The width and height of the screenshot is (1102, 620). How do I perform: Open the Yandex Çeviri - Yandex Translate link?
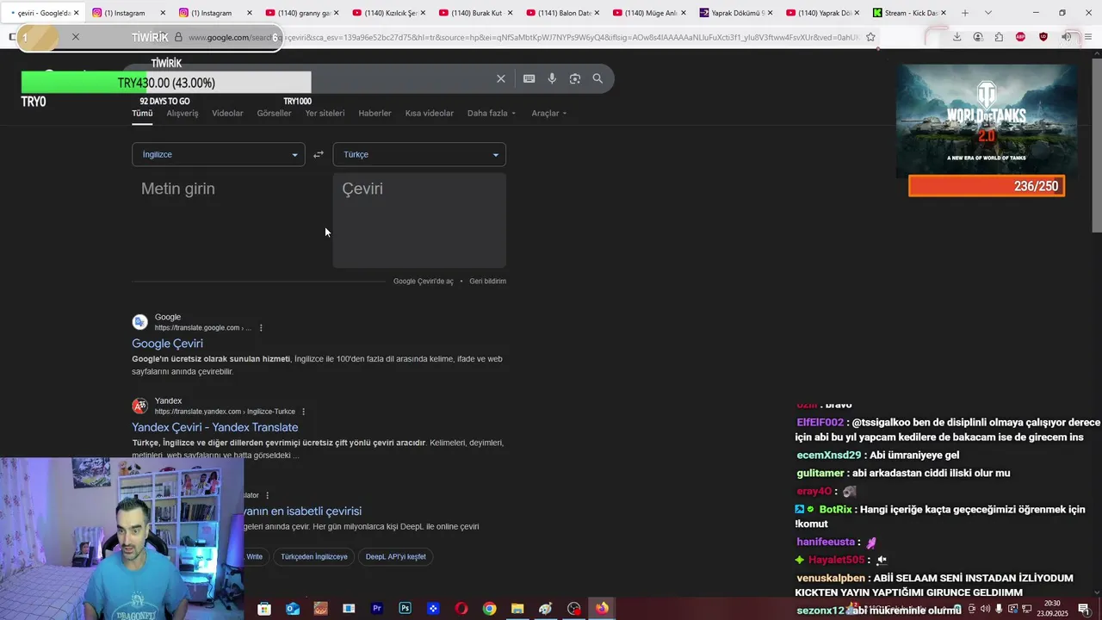tap(215, 427)
